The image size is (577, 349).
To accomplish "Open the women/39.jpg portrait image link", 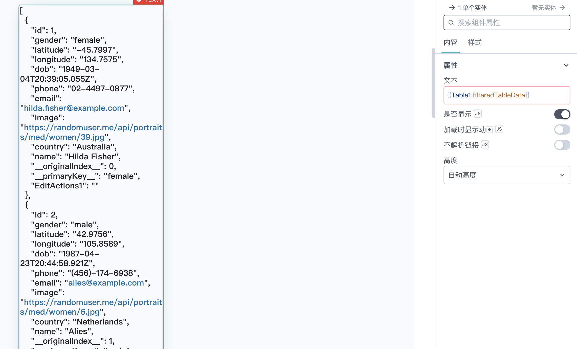I will 91,132.
